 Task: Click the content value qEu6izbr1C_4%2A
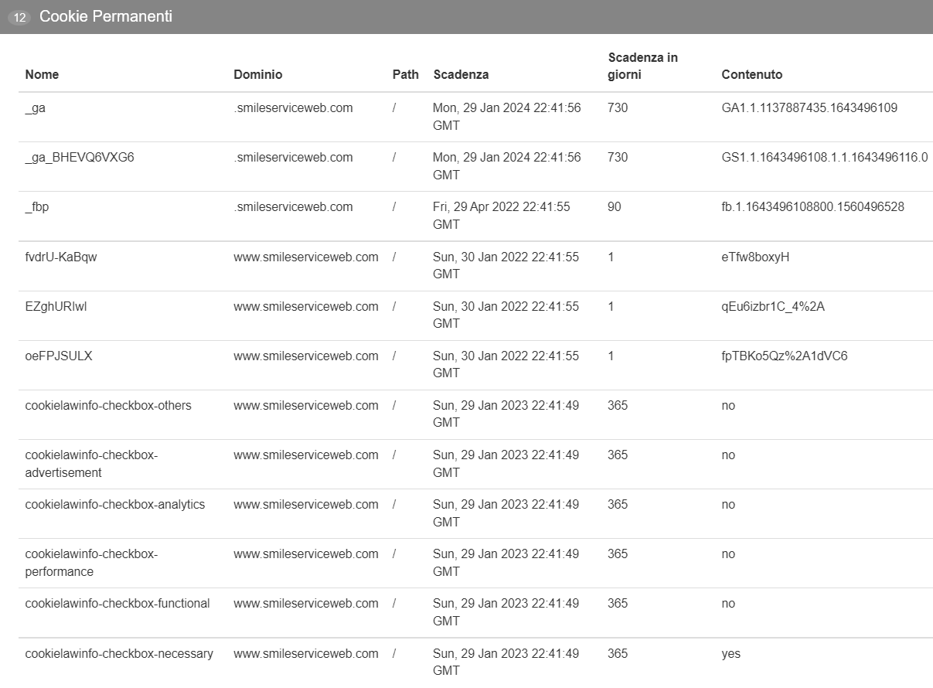tap(773, 306)
